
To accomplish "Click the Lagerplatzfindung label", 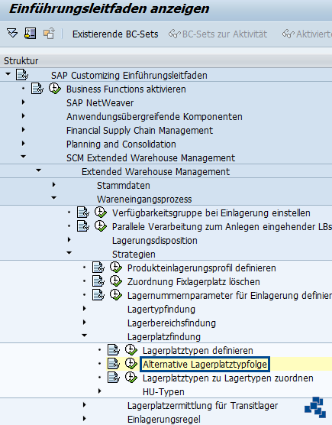I will coord(164,337).
